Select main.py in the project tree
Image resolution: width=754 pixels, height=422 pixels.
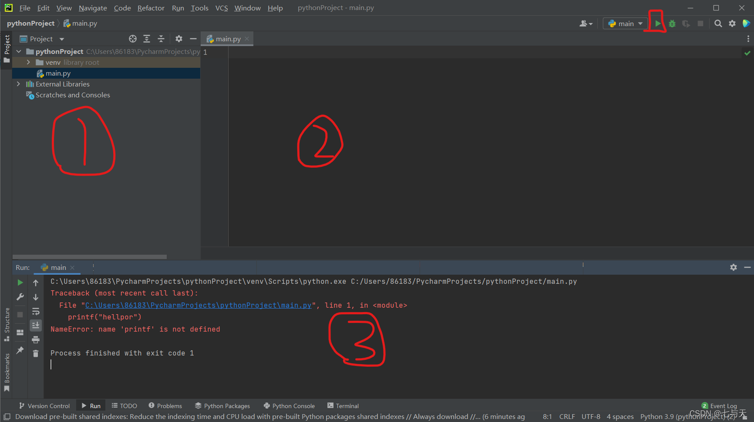[58, 73]
